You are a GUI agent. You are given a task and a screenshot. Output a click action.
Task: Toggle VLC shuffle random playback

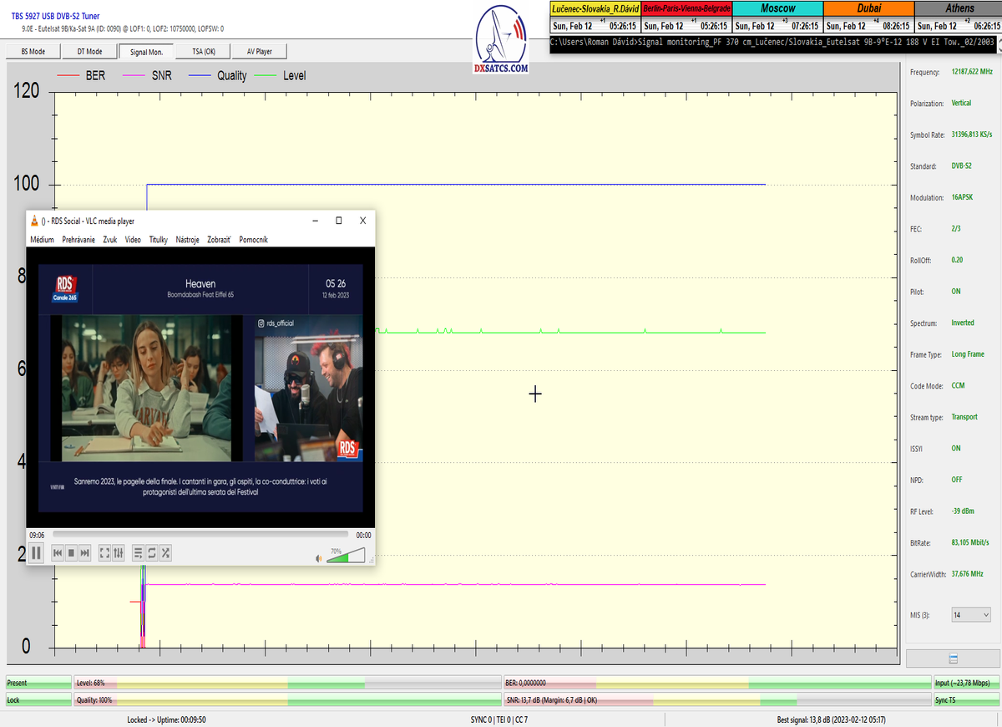pyautogui.click(x=165, y=552)
